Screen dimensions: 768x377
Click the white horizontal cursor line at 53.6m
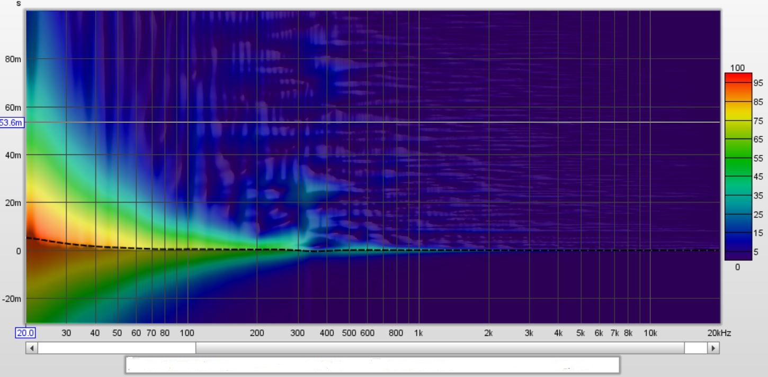click(371, 122)
